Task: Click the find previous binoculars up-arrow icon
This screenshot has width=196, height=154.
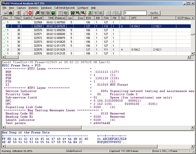Action: click(83, 13)
